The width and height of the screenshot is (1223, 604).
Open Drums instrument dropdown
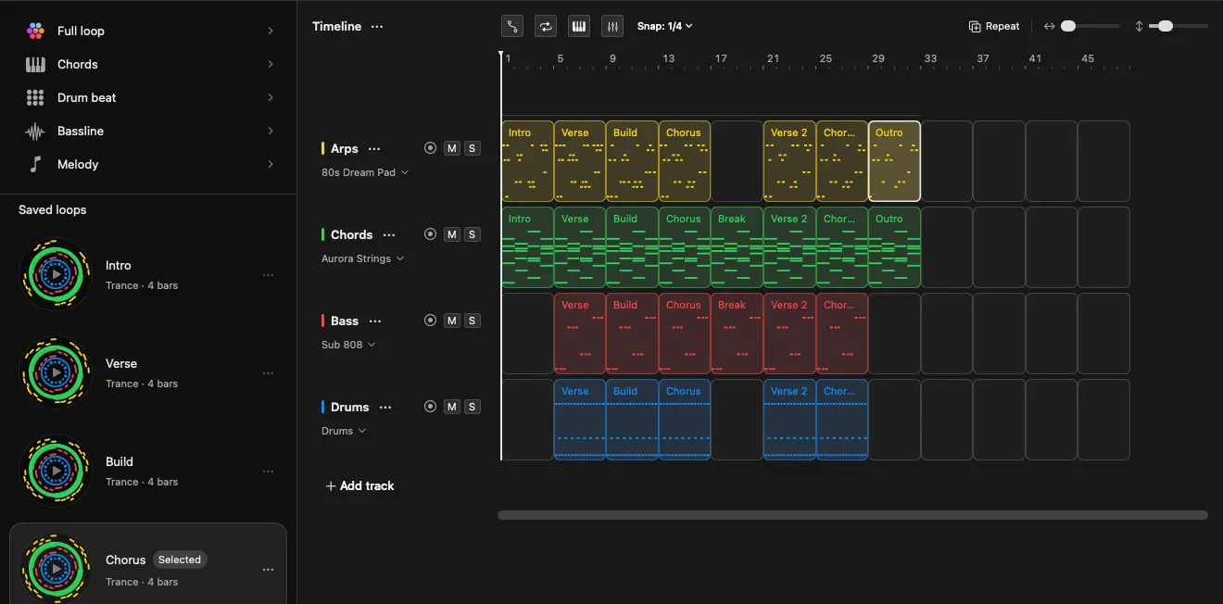click(344, 431)
